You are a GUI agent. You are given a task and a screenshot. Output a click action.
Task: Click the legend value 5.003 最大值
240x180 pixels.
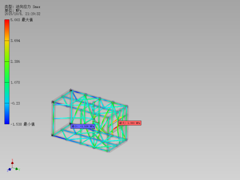(22, 20)
